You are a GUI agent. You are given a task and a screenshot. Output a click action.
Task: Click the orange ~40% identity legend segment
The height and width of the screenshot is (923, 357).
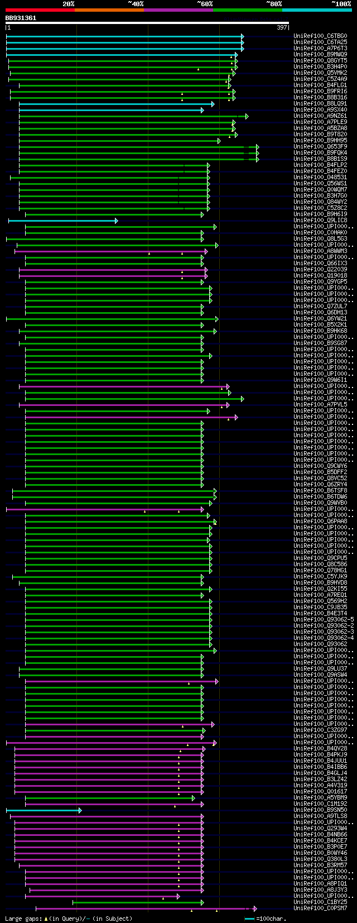pyautogui.click(x=109, y=9)
